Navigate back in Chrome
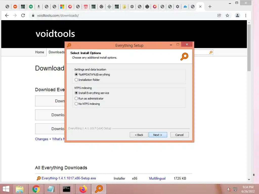Viewport: 259px width, 194px height. click(7, 15)
